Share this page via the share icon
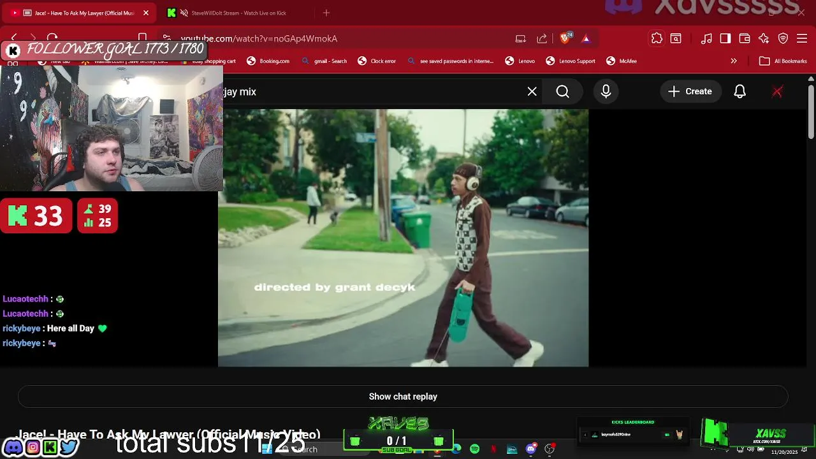 (x=542, y=38)
